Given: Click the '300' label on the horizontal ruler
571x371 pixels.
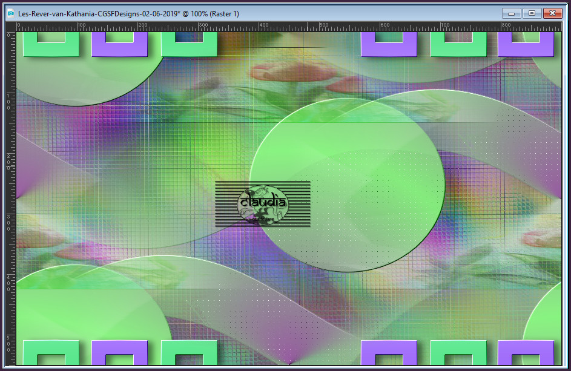Looking at the screenshot, I should point(203,25).
